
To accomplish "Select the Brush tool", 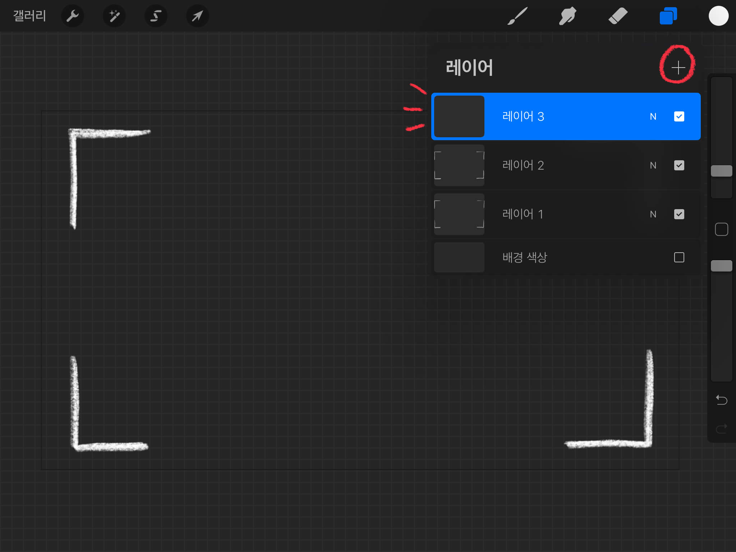I will click(x=517, y=16).
